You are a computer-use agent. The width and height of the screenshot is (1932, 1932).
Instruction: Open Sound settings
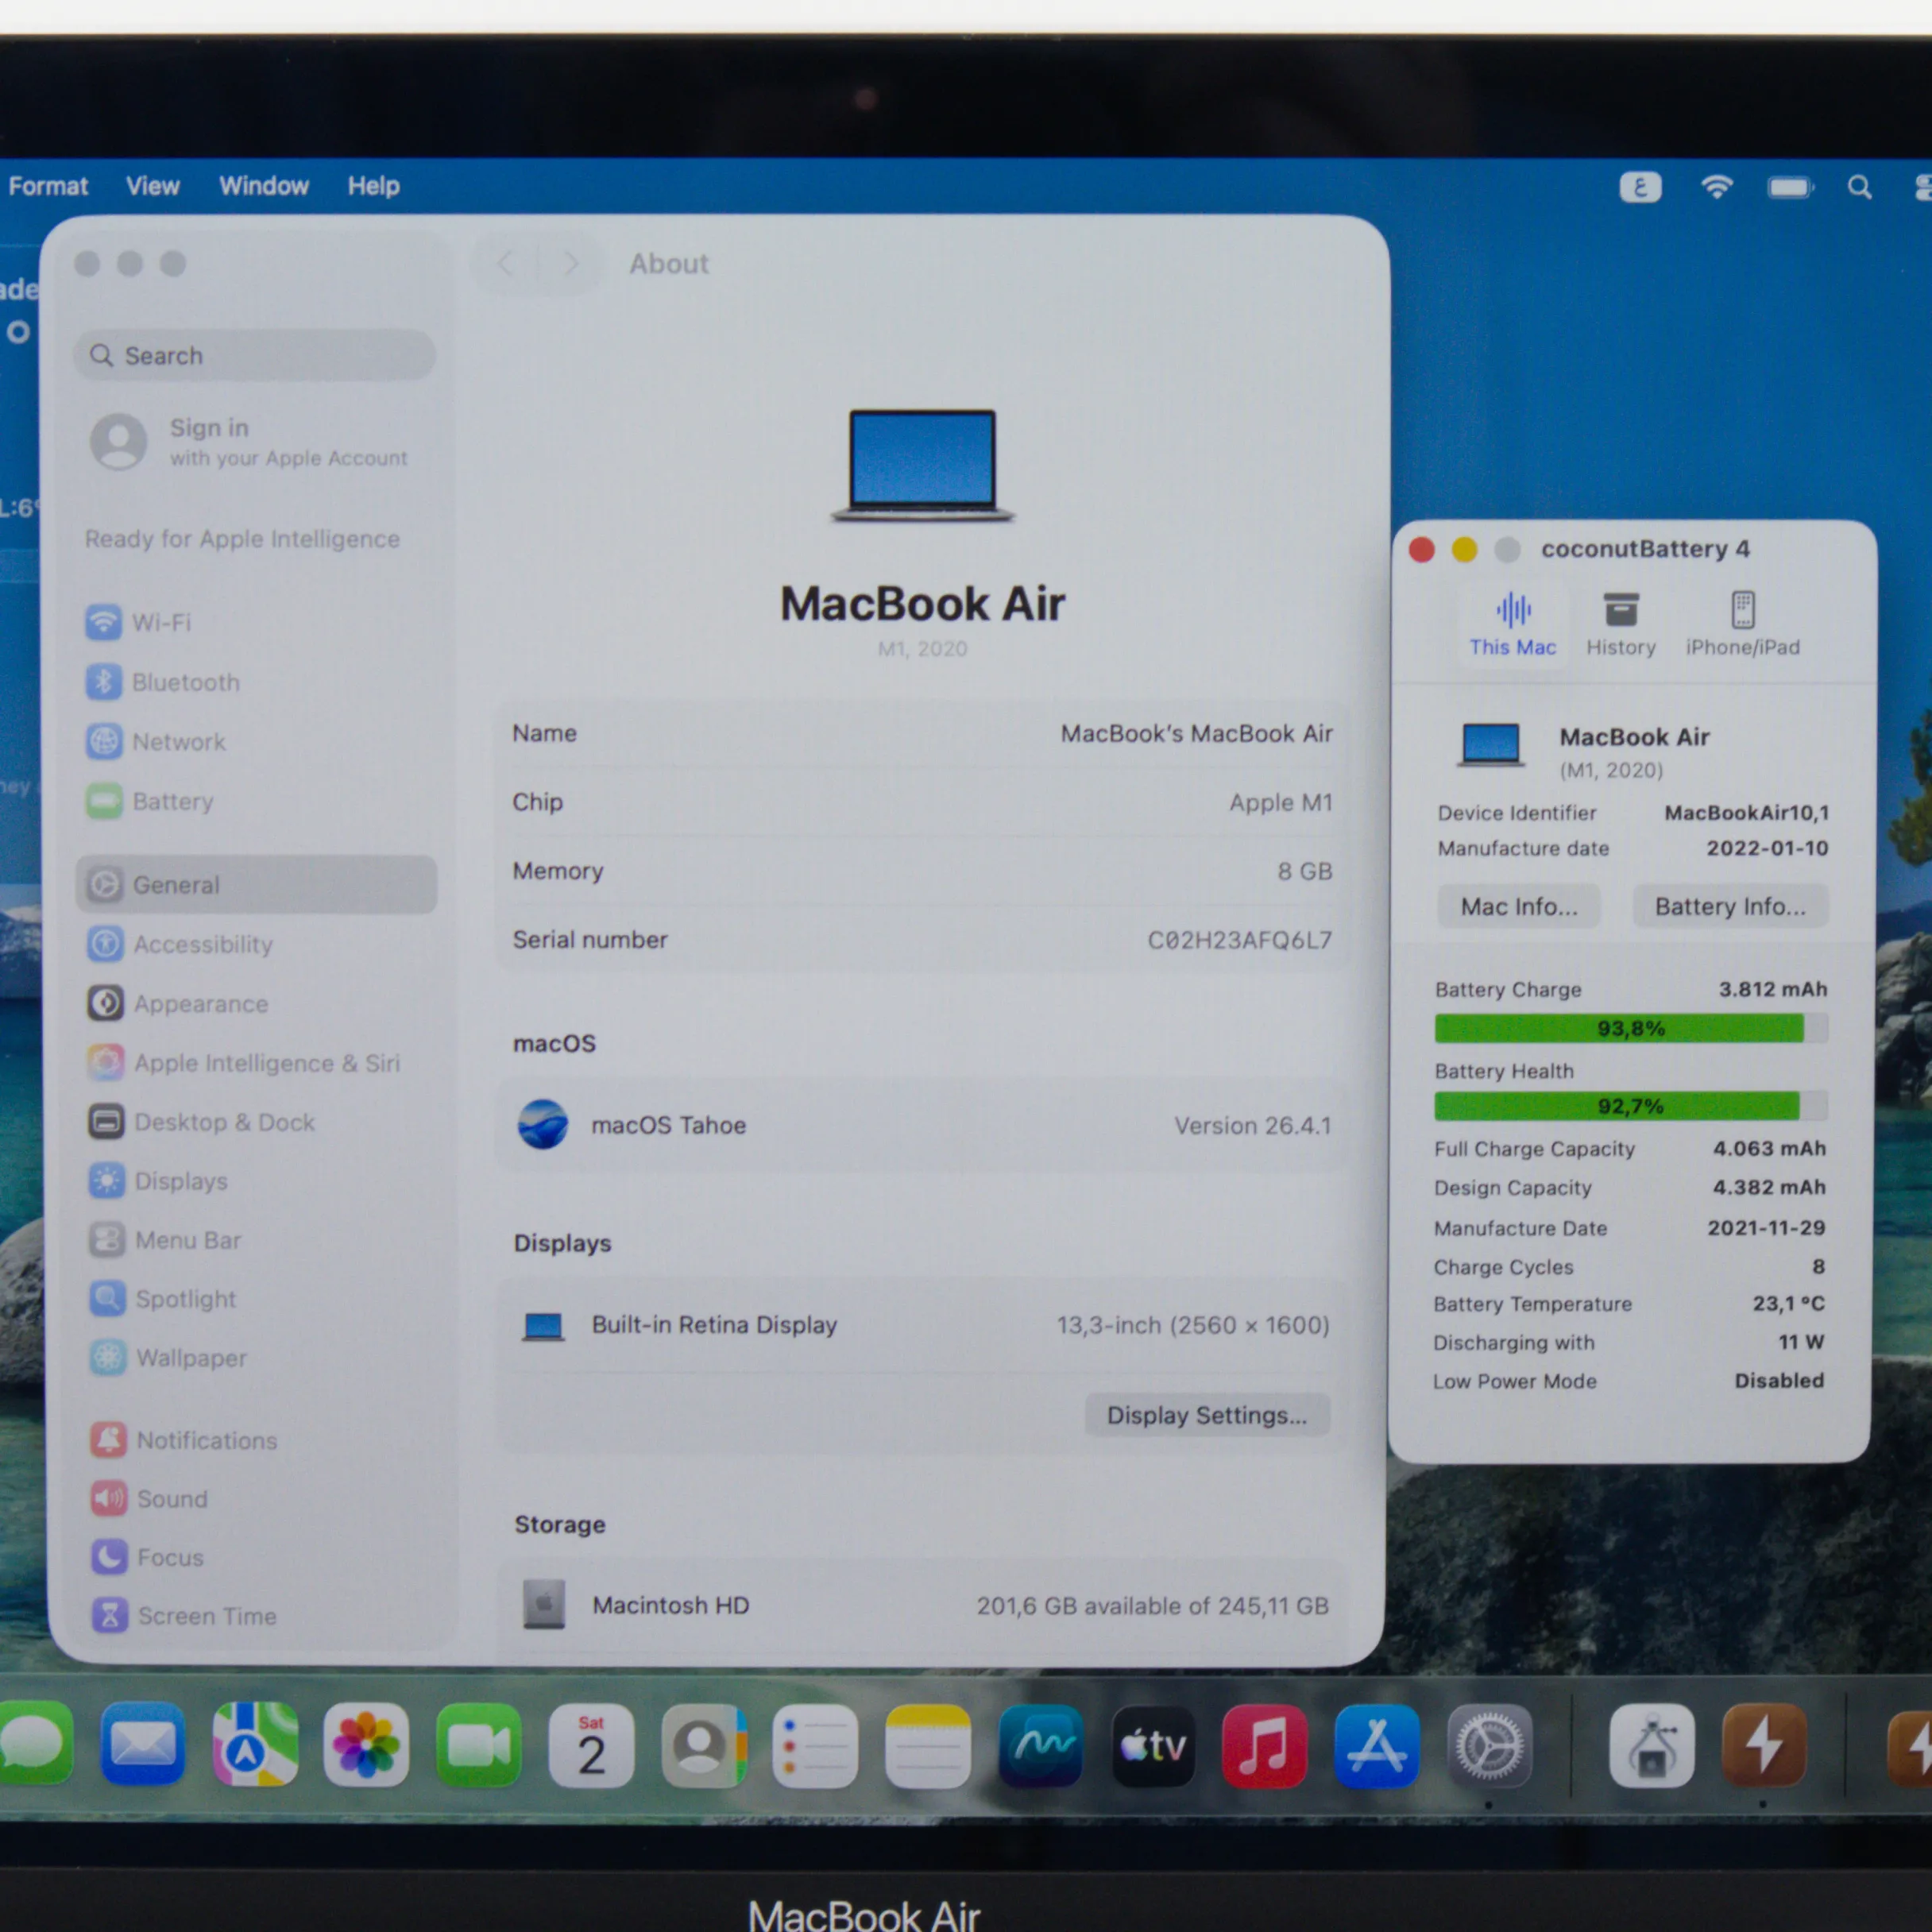coord(149,1499)
